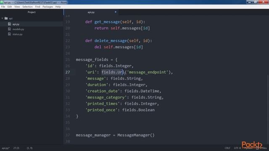Image resolution: width=269 pixels, height=151 pixels.
Task: Click 'message_fields' variable name
Action: coord(92,60)
